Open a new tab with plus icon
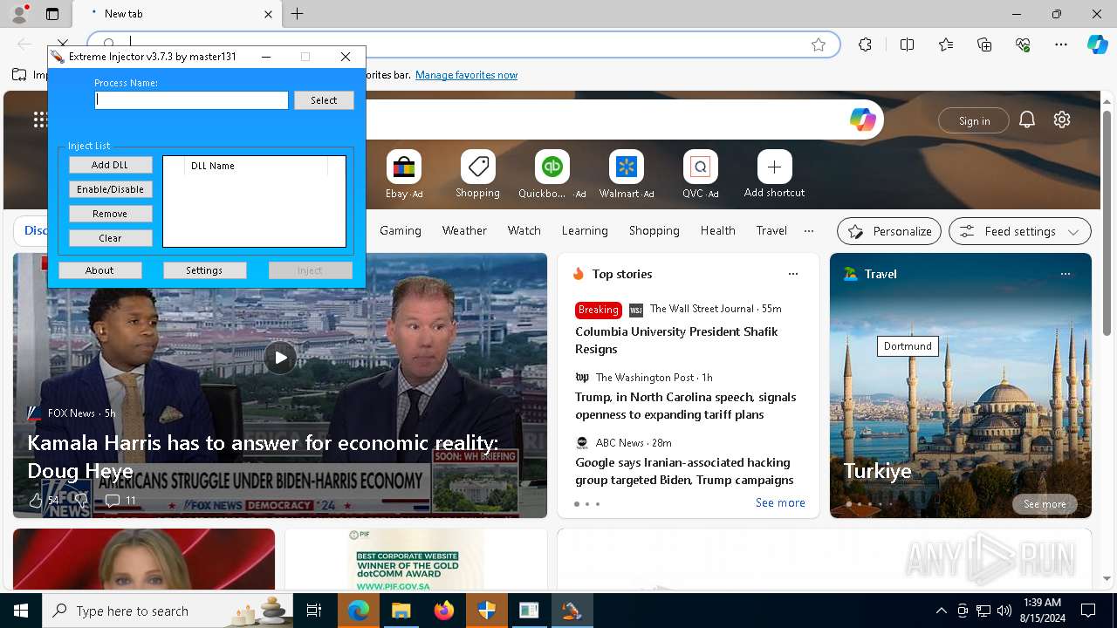 tap(298, 14)
